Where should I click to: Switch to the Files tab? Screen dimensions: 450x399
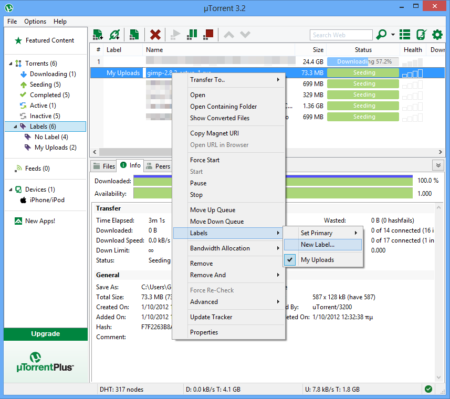(x=104, y=166)
